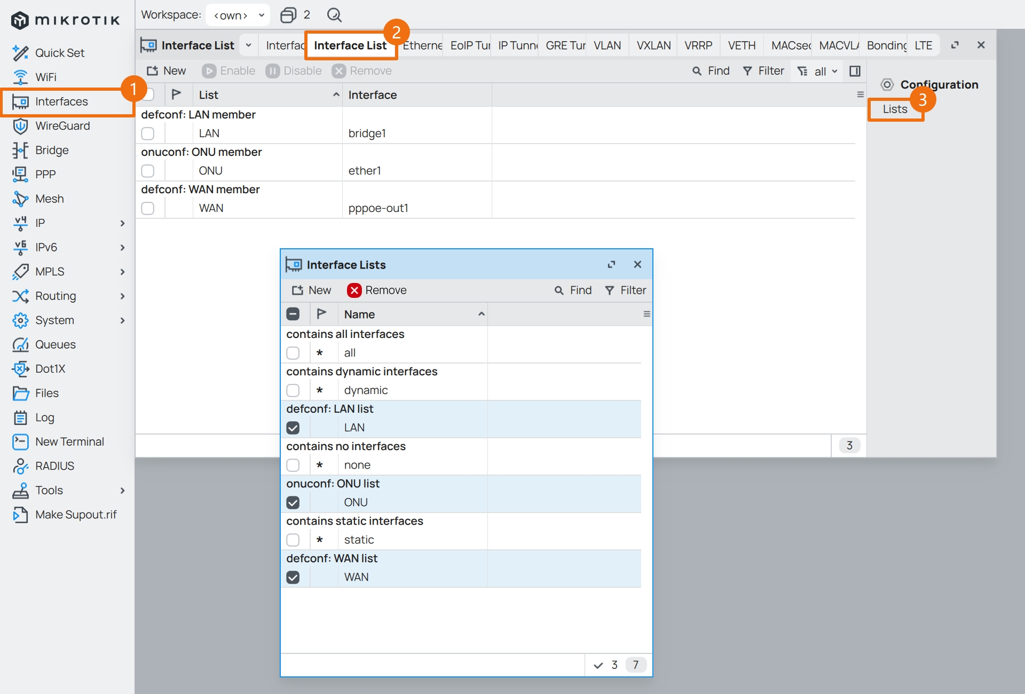Viewport: 1025px width, 694px height.
Task: Click New in the Interface Lists dialog
Action: point(312,290)
